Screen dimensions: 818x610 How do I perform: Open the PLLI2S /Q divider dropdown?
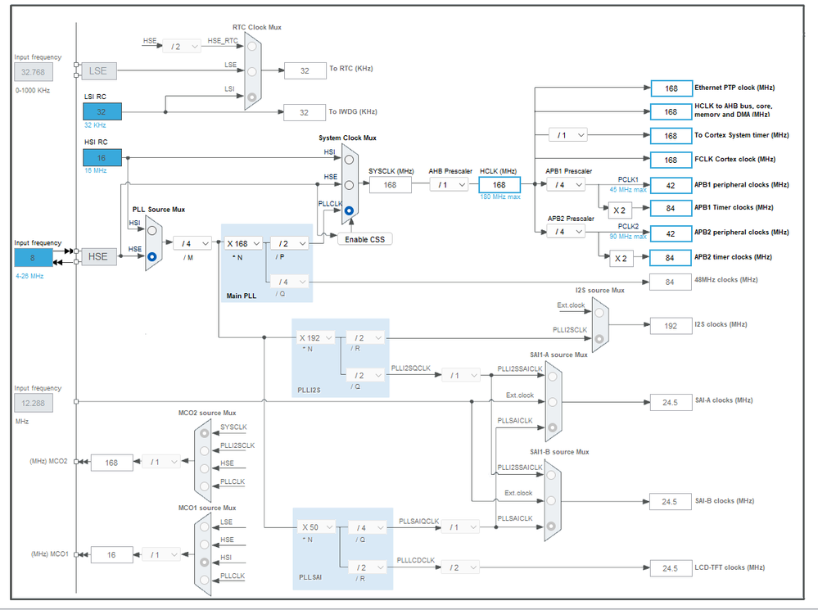[x=365, y=376]
